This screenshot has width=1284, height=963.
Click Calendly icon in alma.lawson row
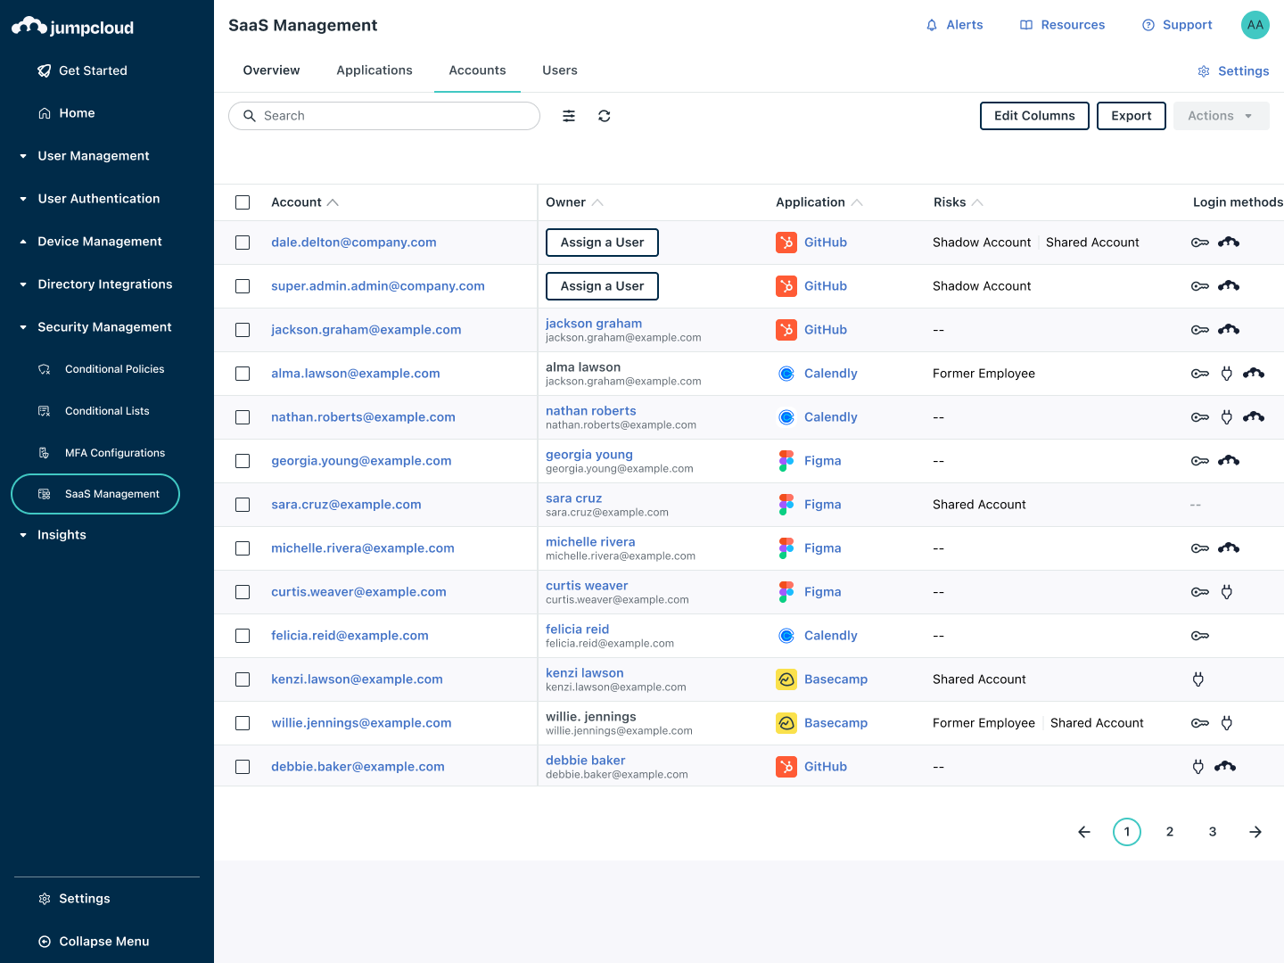(x=786, y=374)
